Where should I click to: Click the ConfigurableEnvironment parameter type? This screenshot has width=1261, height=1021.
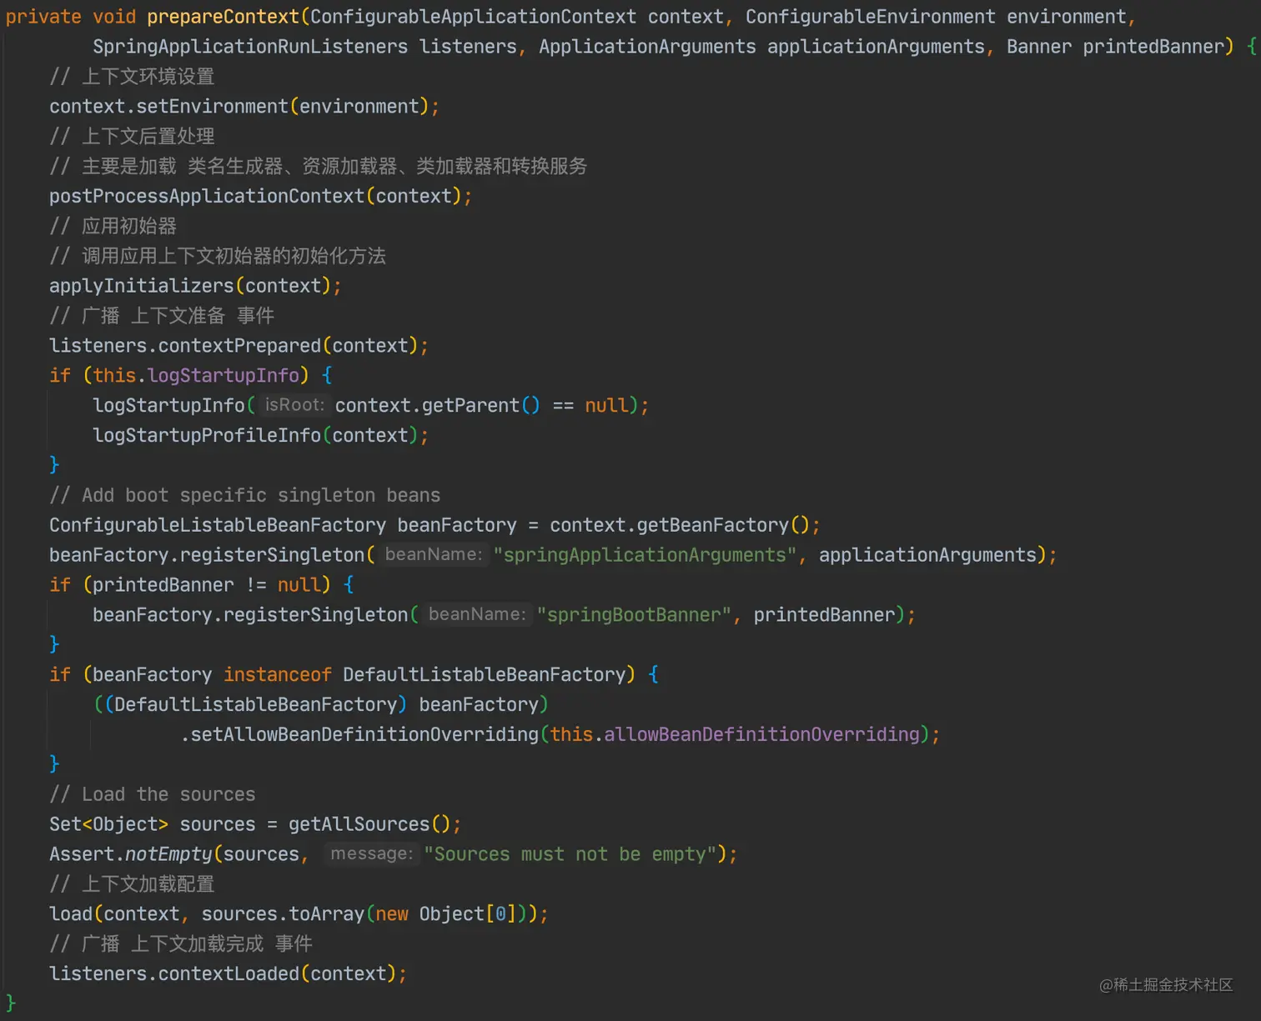coord(871,17)
